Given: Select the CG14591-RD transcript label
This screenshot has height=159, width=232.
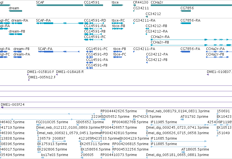Looking at the screenshot, I should click(x=95, y=20).
